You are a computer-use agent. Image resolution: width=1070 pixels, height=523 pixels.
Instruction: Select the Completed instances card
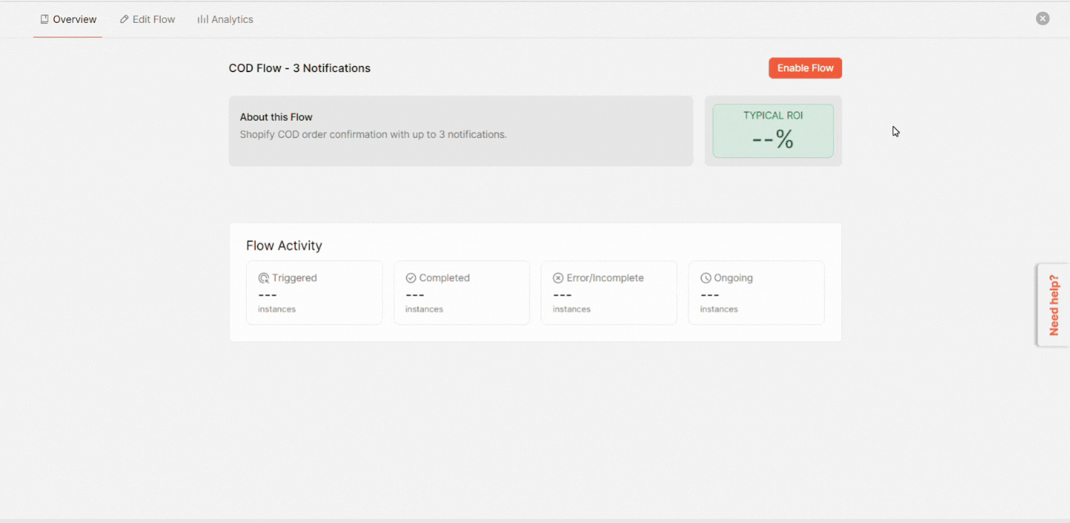tap(462, 293)
